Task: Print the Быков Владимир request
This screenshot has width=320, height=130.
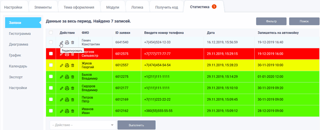Action: (67, 77)
